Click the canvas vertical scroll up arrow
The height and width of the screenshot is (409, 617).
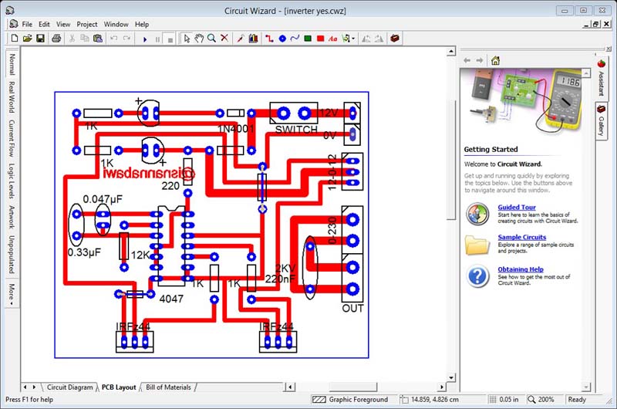451,51
